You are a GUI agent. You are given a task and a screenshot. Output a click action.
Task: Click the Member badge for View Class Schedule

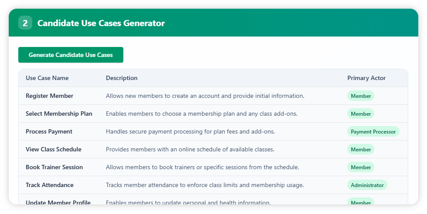point(361,150)
